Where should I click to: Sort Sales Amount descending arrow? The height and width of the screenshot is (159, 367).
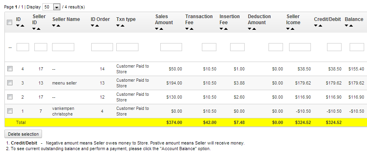pyautogui.click(x=157, y=29)
